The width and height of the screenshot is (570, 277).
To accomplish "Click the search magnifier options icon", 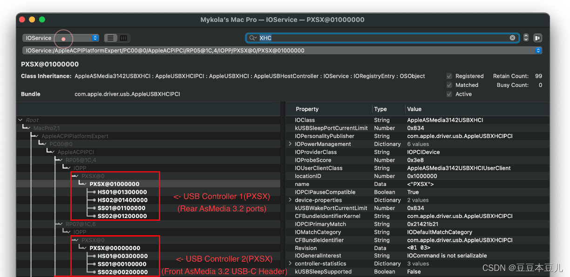I will (x=253, y=38).
